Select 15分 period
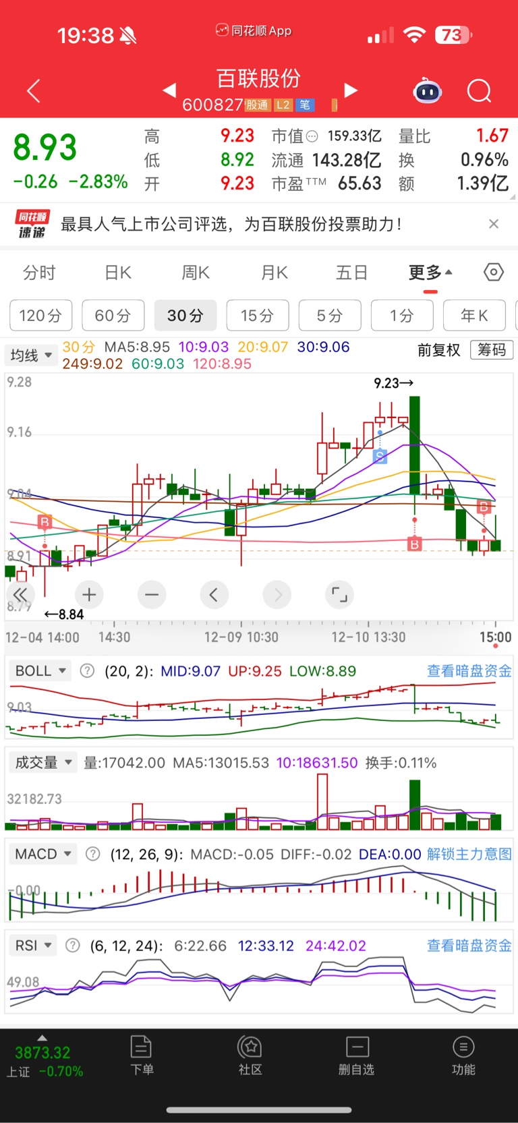The height and width of the screenshot is (1123, 518). coord(258,315)
